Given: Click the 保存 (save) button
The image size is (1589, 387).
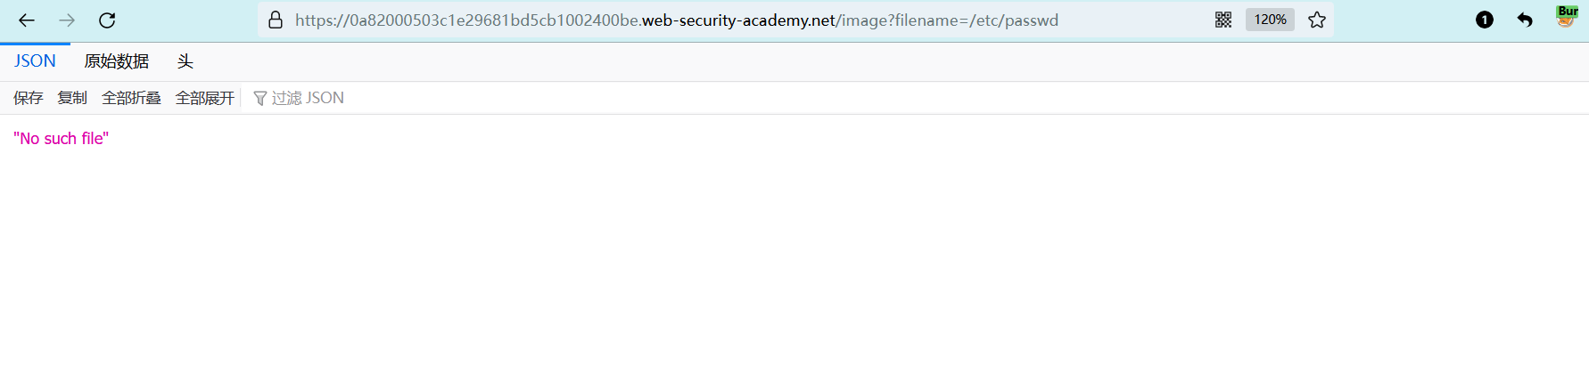Looking at the screenshot, I should click(x=29, y=98).
